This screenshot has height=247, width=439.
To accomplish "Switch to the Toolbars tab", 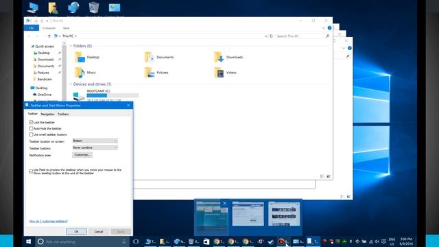I will pos(63,114).
